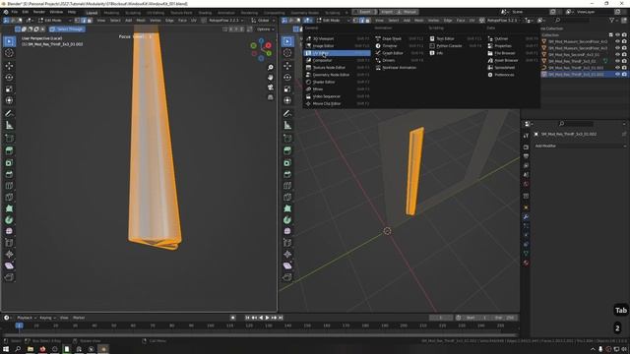
Task: Select the Knife tool in left viewport
Action: 9,197
